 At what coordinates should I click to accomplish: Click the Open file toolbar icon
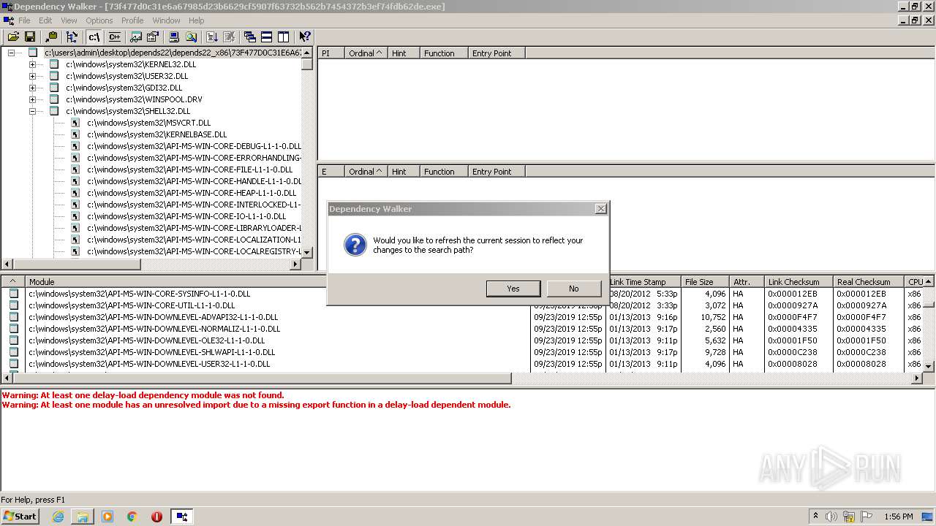coord(13,37)
